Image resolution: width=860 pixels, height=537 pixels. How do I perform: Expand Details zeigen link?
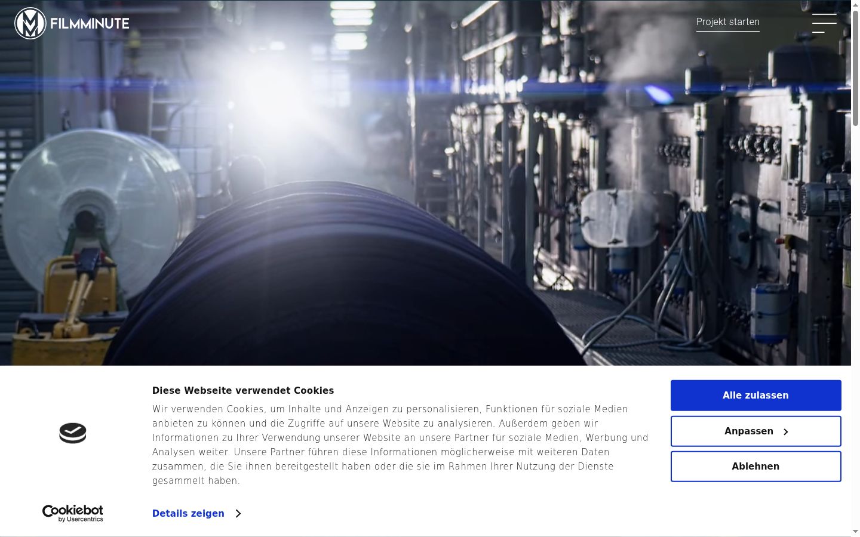[196, 514]
